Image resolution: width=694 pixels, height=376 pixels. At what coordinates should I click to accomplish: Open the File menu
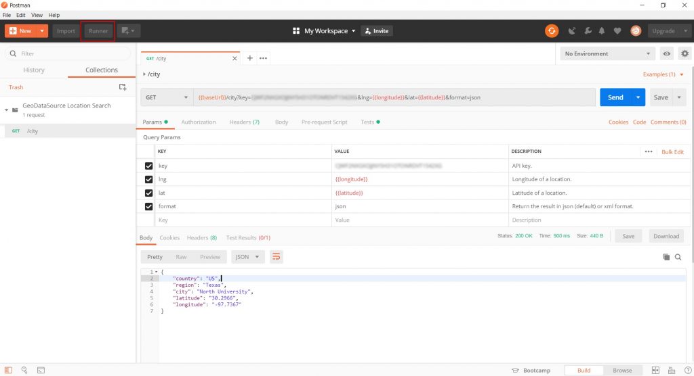7,15
